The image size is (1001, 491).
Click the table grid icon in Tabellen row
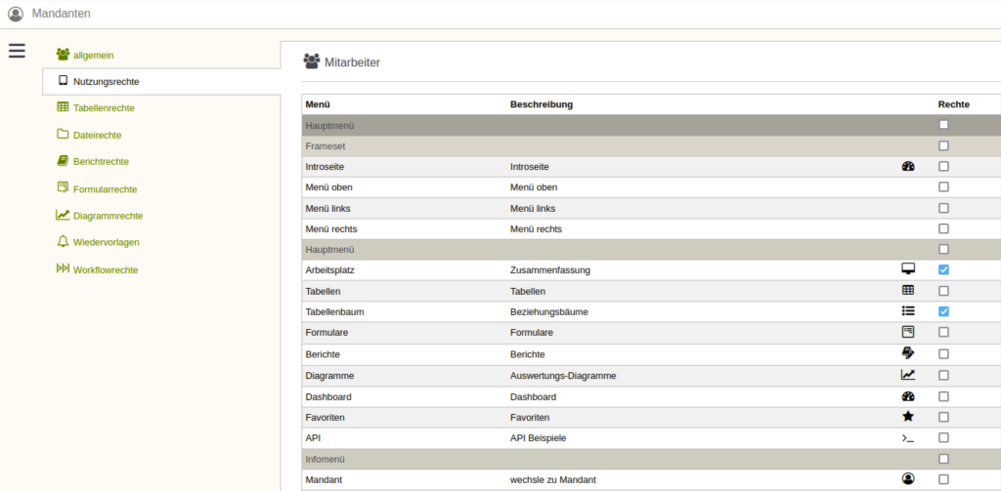pyautogui.click(x=908, y=290)
